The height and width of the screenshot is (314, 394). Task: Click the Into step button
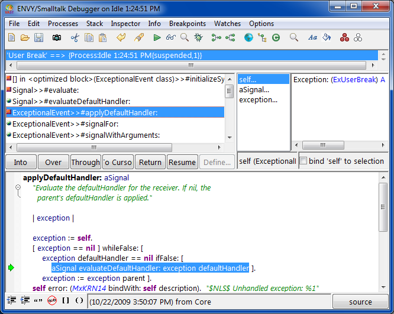coord(21,162)
